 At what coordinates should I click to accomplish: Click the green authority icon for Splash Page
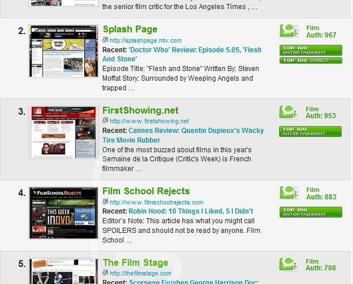[x=289, y=31]
